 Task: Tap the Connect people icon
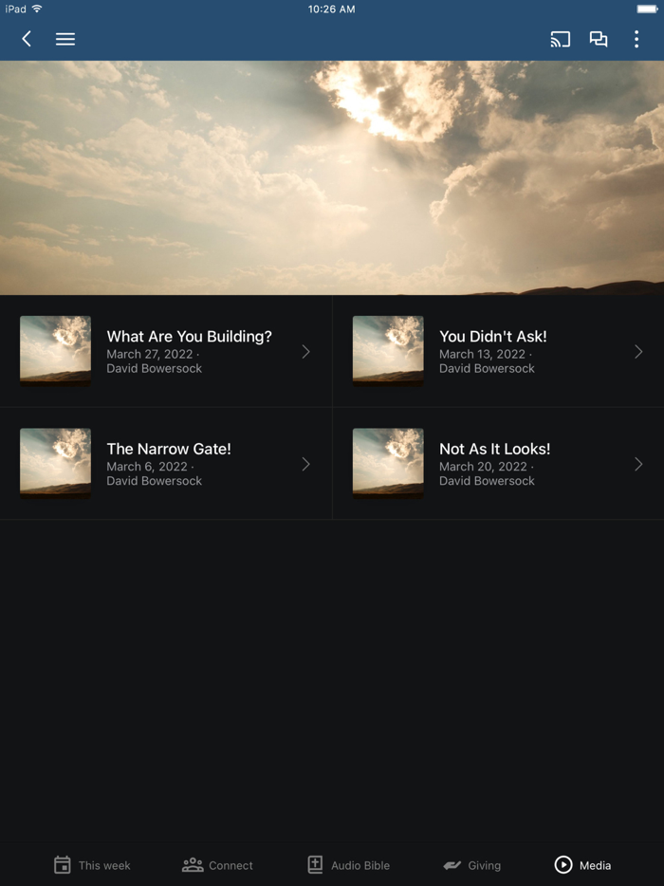[x=193, y=864]
